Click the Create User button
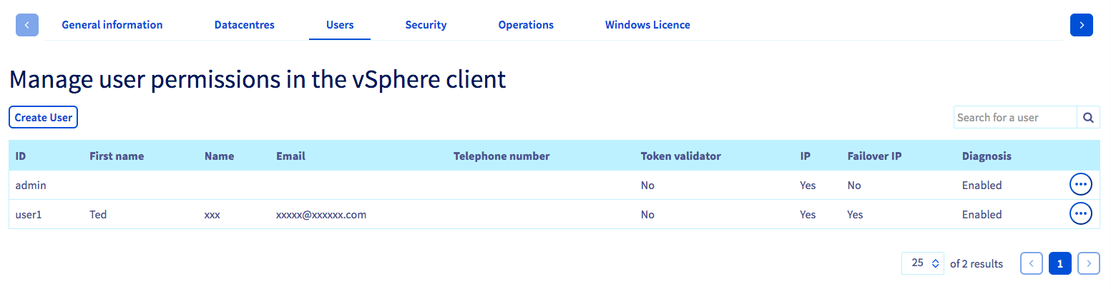1111x289 pixels. click(43, 118)
